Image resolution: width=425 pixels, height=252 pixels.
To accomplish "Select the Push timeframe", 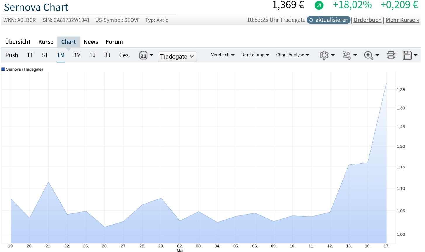I will (12, 55).
